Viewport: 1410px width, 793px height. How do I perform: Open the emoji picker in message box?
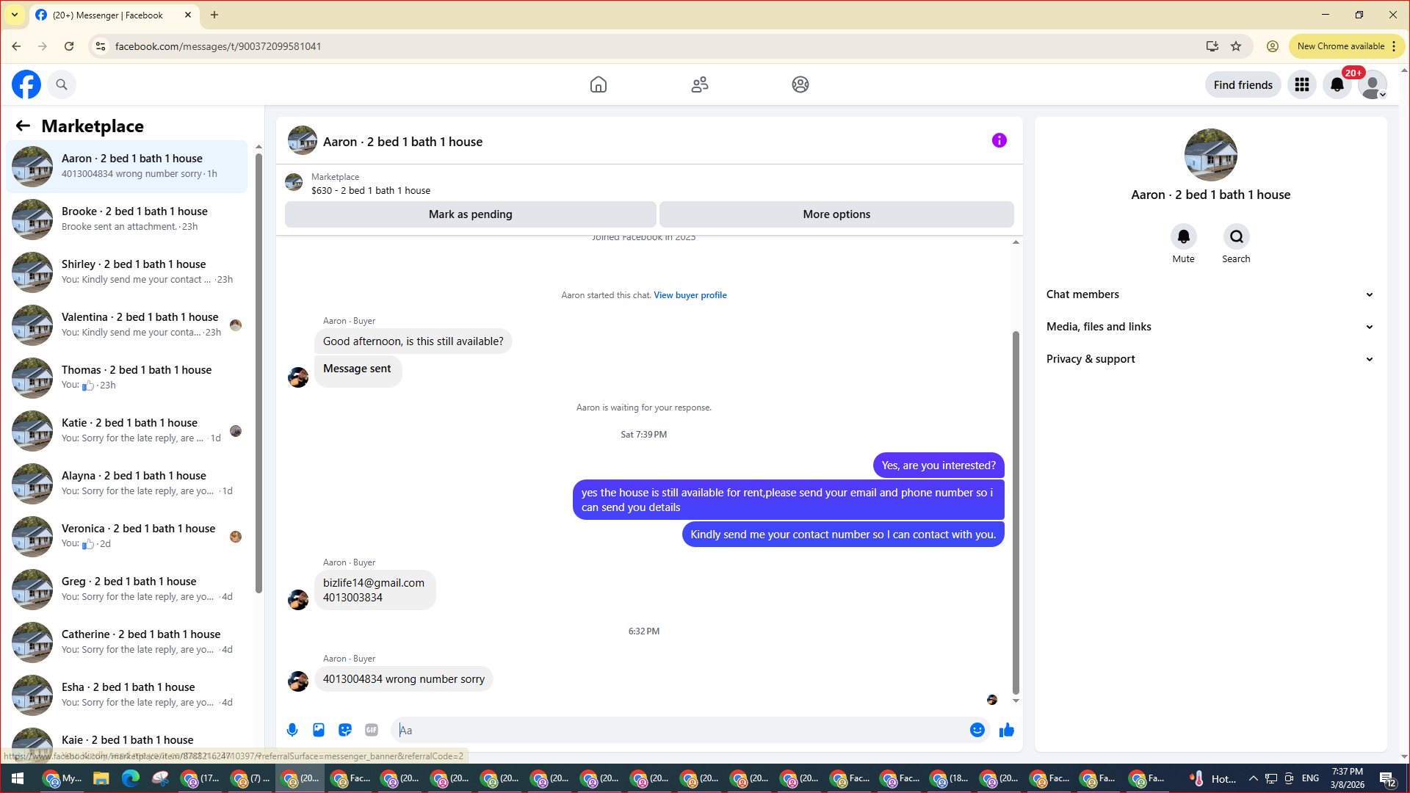(977, 730)
